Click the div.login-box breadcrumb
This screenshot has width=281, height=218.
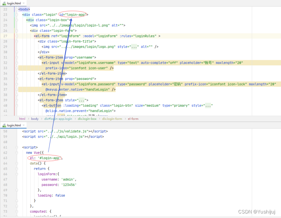(x=87, y=119)
